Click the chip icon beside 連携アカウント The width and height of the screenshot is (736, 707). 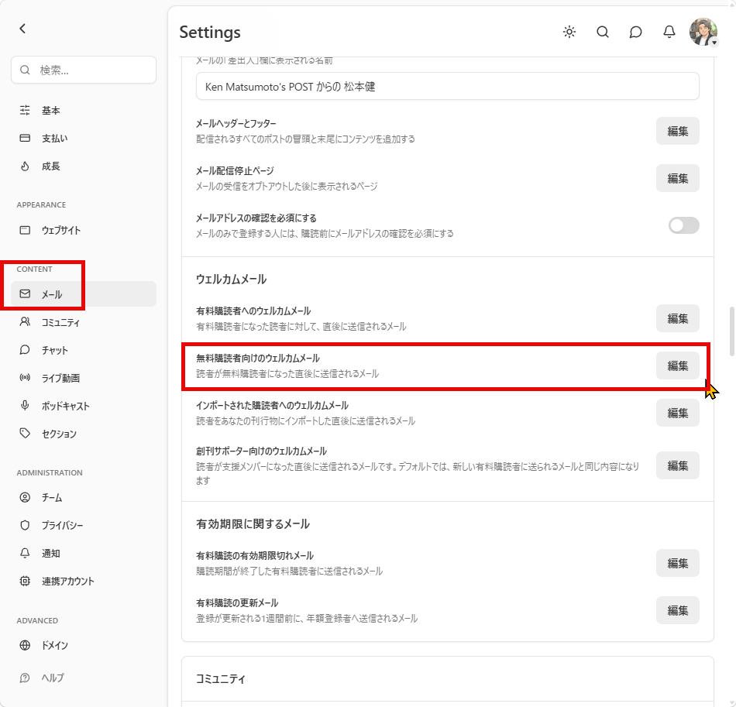click(25, 581)
